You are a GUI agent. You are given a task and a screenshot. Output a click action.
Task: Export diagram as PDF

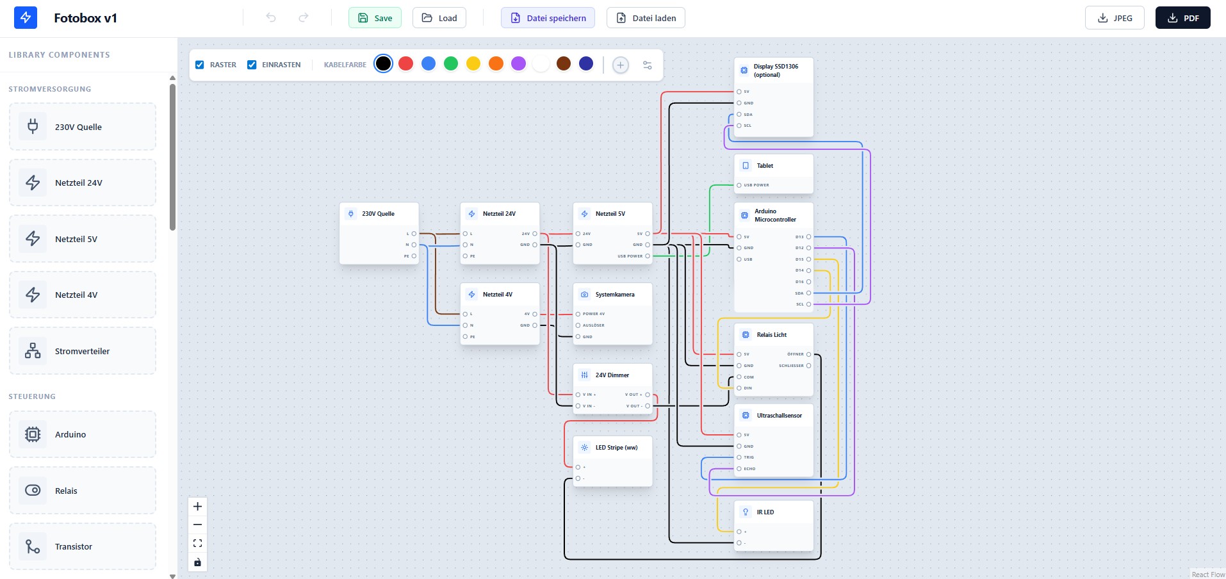click(1183, 18)
